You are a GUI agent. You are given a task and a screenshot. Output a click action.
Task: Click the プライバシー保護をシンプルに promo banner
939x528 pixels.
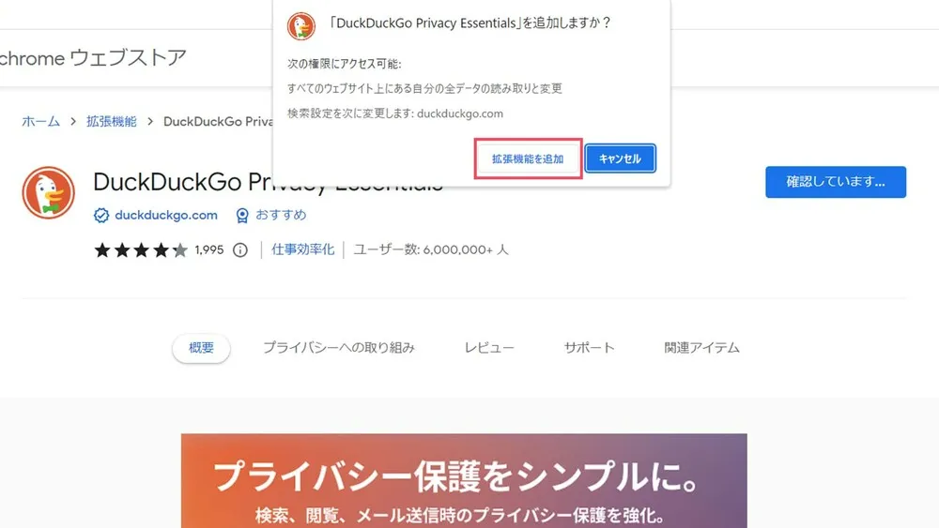464,481
